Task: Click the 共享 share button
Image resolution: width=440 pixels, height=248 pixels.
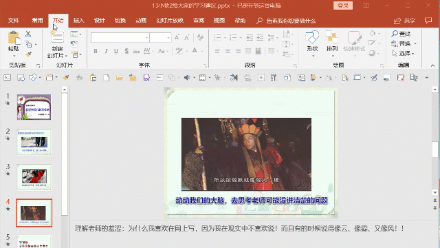Action: click(x=404, y=20)
